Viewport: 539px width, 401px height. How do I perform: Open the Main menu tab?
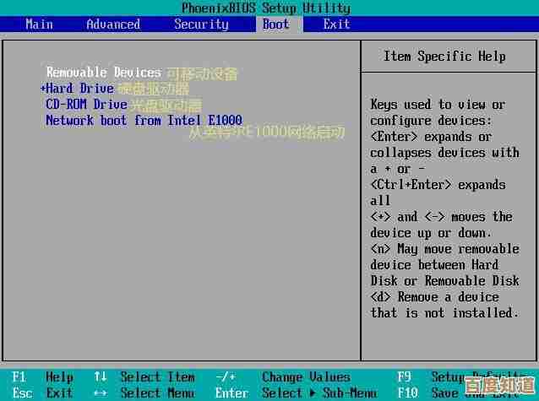[x=39, y=24]
